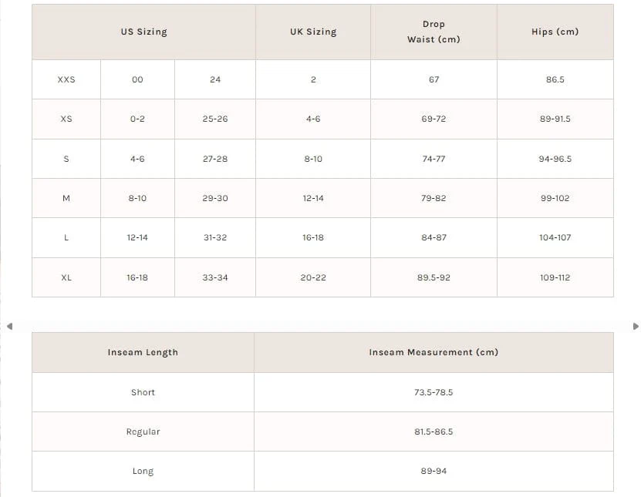Click the Drop Waist (cm) header

pyautogui.click(x=434, y=32)
